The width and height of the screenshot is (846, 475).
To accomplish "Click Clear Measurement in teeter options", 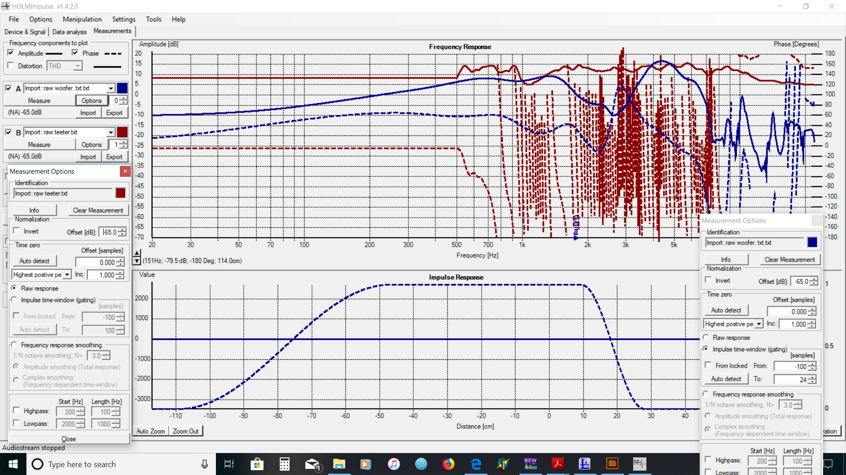I will [98, 211].
